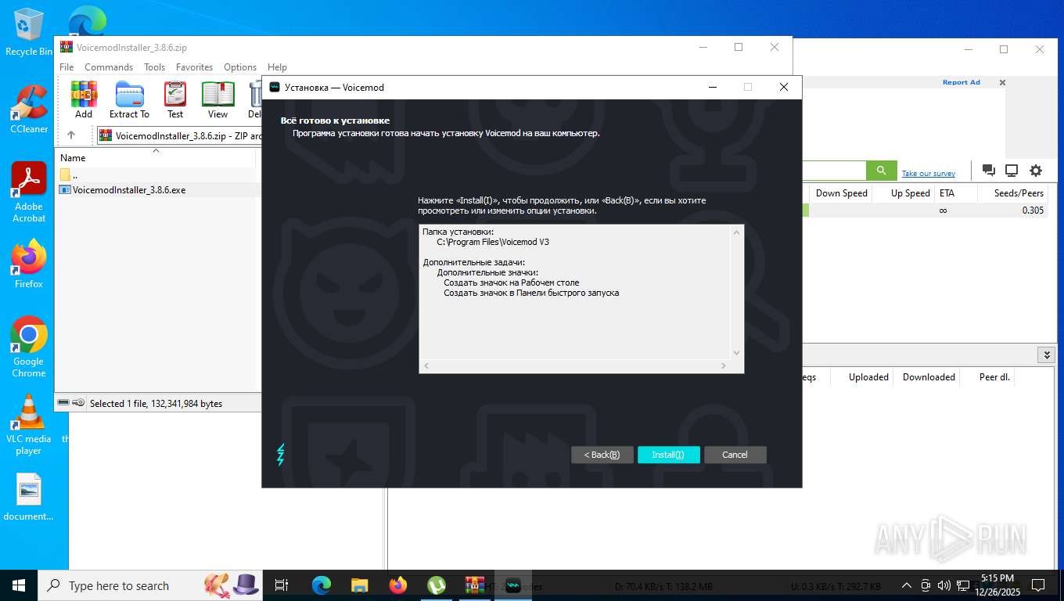Click the Report Ad link in uTorrent

click(961, 82)
